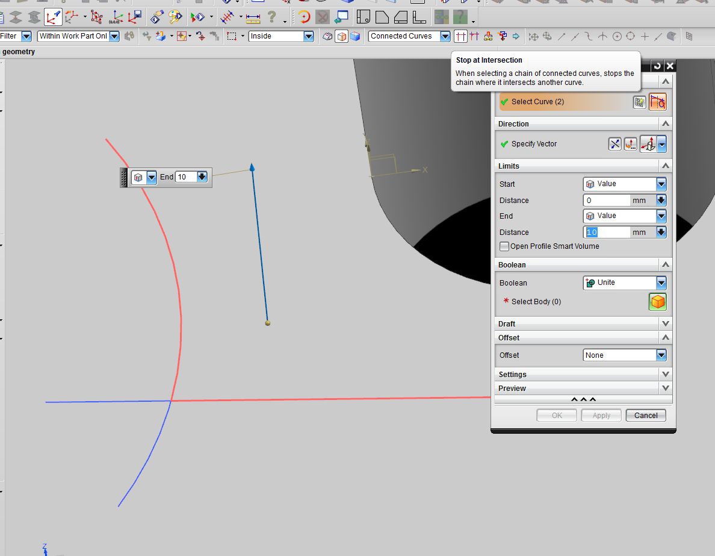Click the wireframe box icon left of the cubes
Viewport: 715px width, 556px height.
coord(327,36)
